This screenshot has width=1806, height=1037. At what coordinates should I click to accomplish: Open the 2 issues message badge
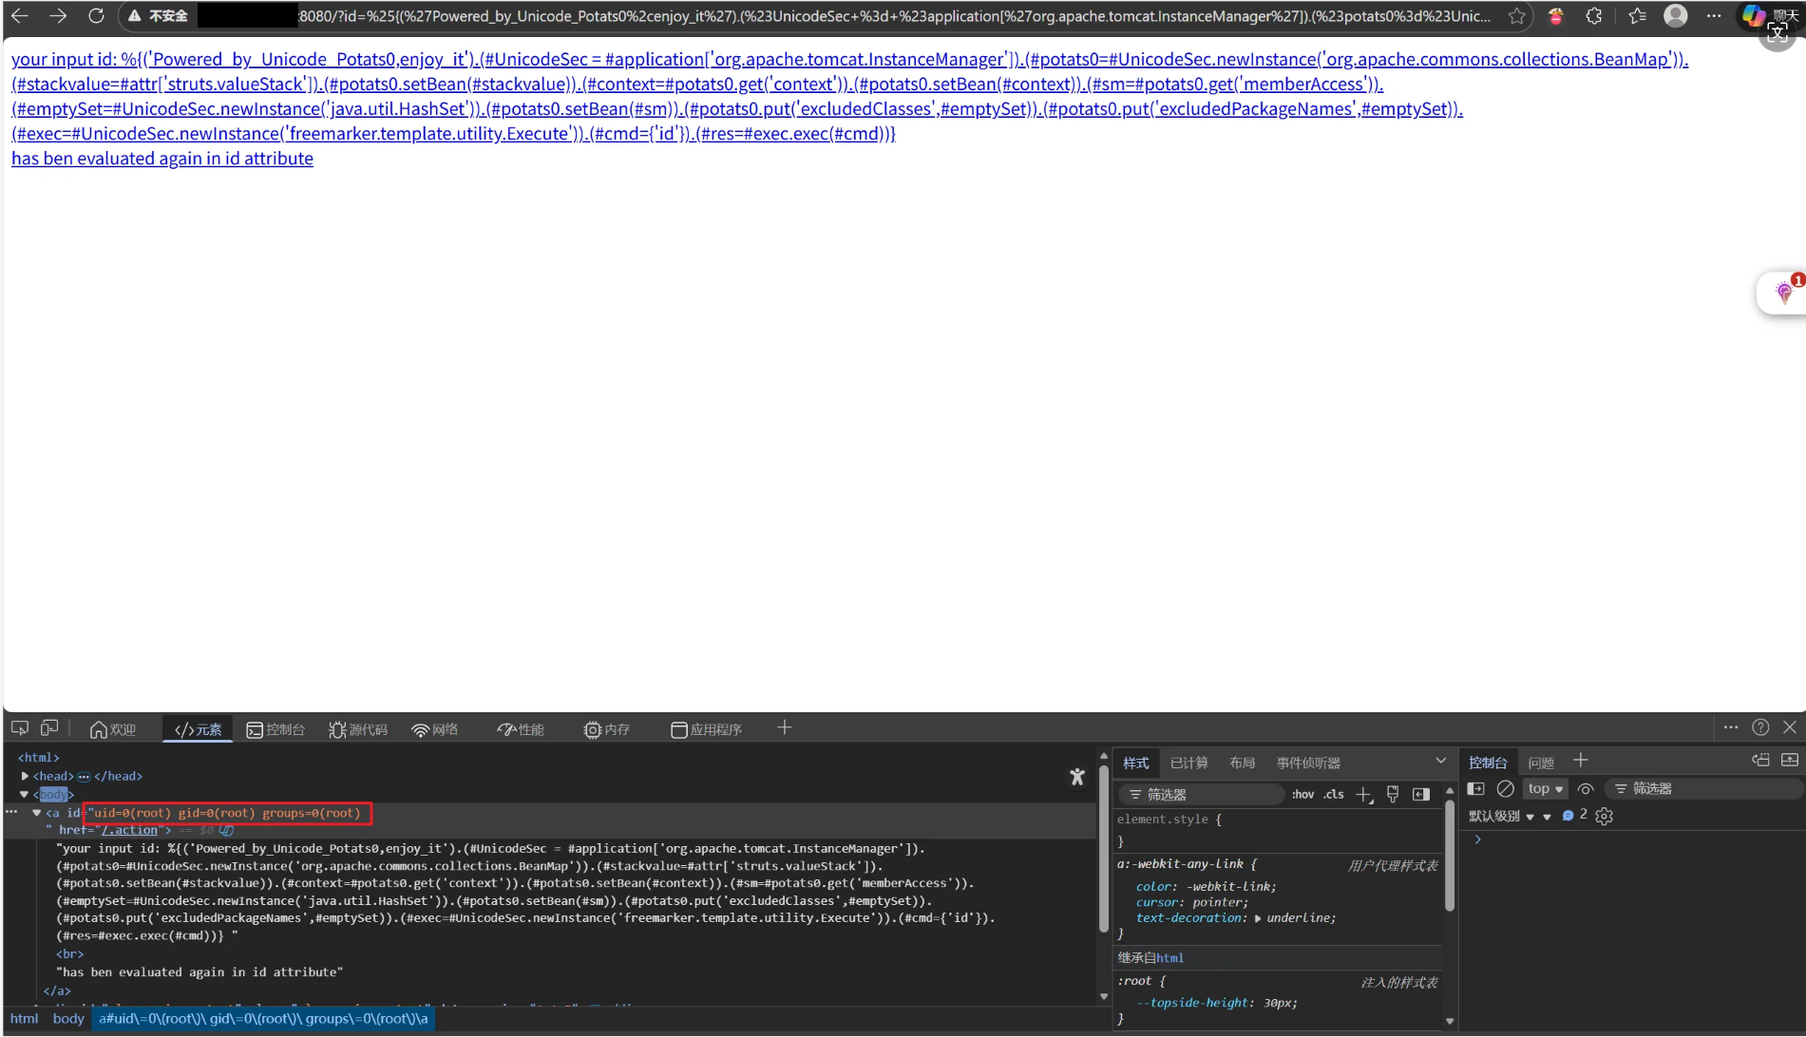click(x=1574, y=816)
